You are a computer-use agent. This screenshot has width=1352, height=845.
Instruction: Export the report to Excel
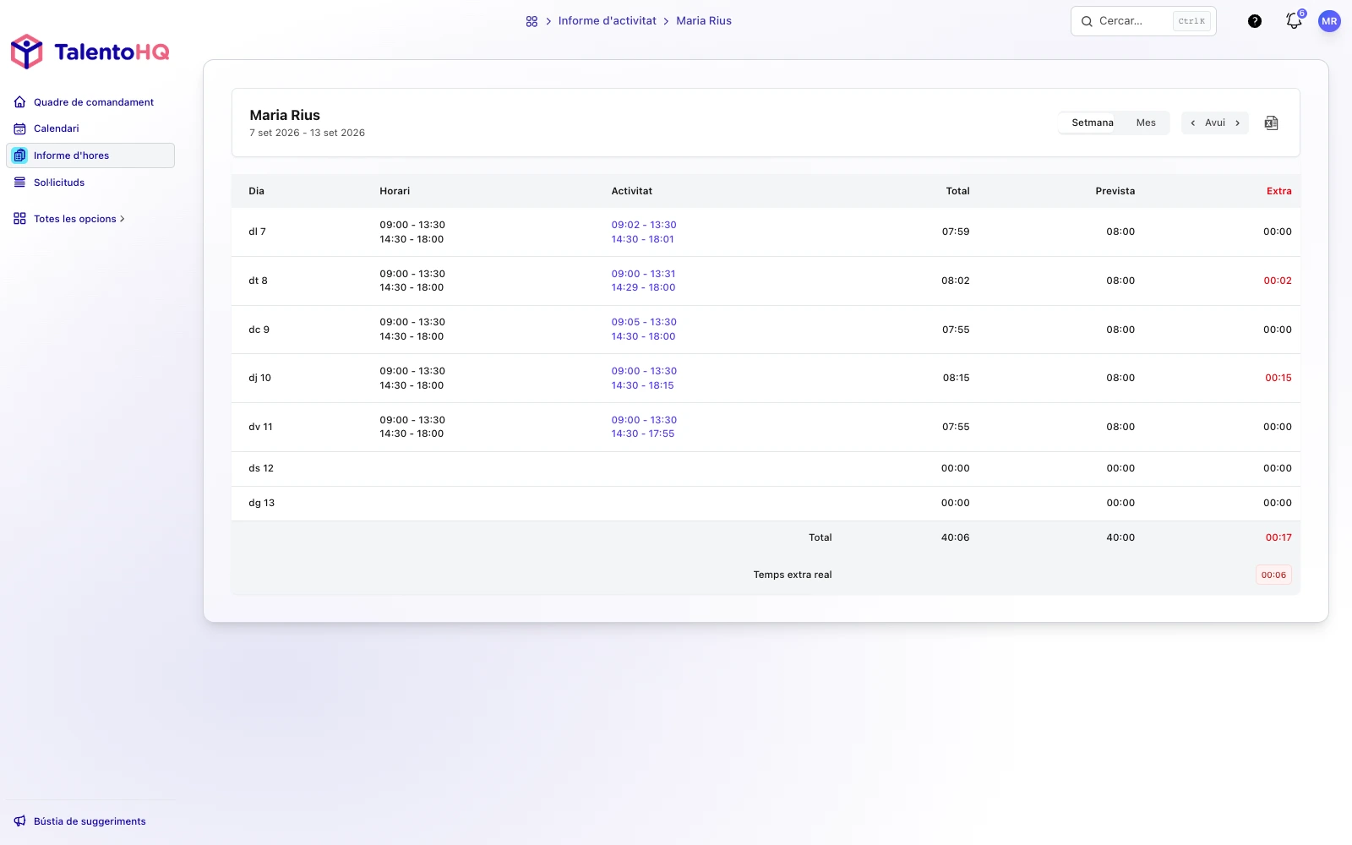[1271, 123]
